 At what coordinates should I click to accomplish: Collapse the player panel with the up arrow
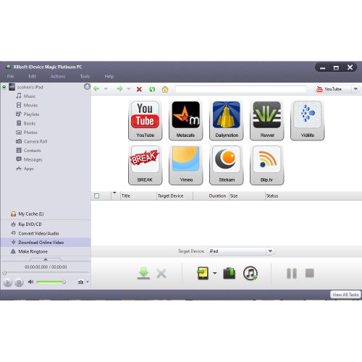pyautogui.click(x=46, y=259)
